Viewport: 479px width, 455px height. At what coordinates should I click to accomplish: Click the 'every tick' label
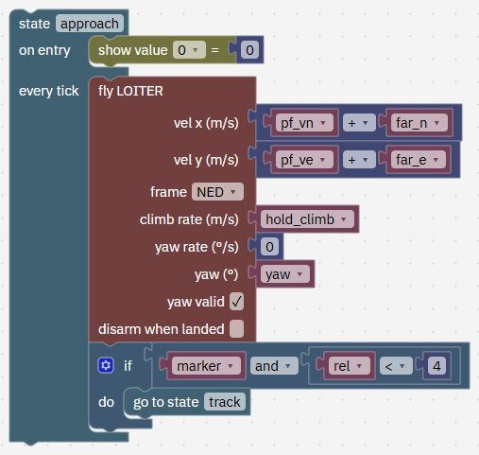pos(48,91)
